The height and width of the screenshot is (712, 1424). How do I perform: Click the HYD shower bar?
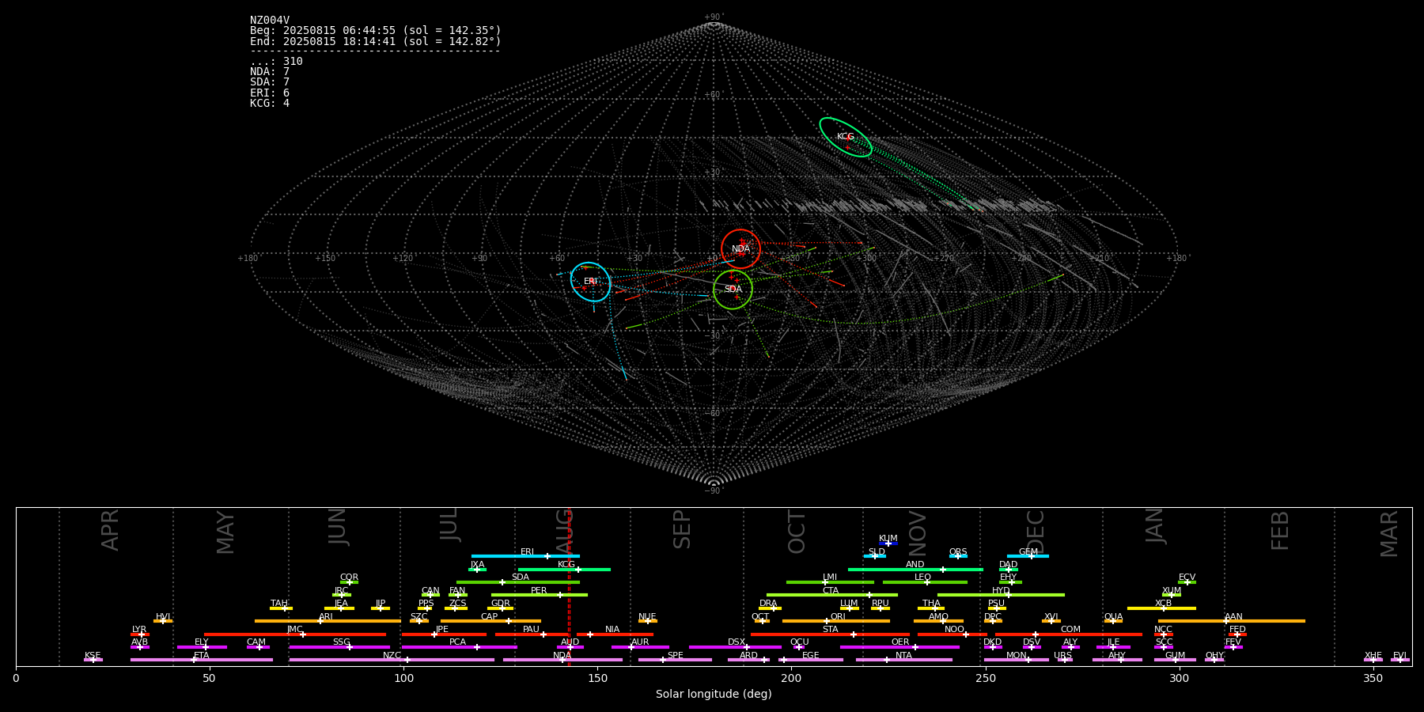click(1001, 595)
